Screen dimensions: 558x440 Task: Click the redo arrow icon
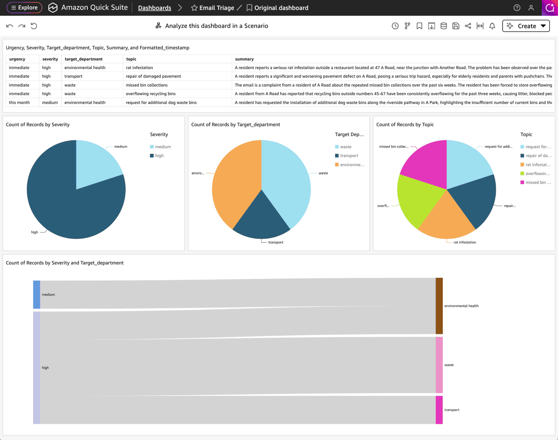point(22,26)
